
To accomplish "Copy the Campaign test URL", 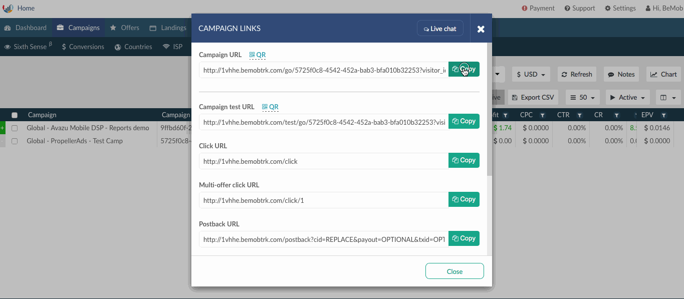I will [464, 121].
